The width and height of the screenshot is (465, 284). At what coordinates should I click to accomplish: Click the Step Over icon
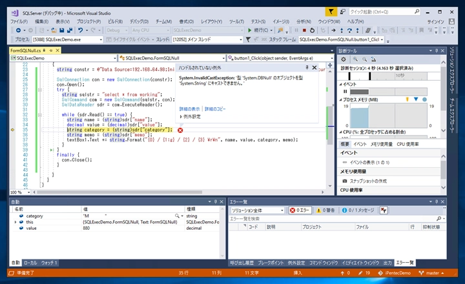click(349, 30)
